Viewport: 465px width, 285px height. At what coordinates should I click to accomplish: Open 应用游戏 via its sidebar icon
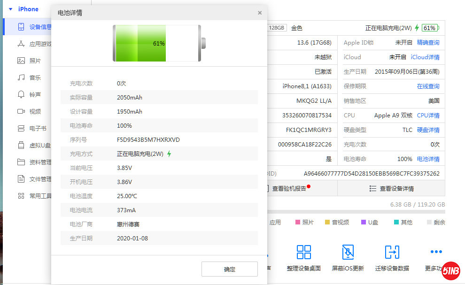(x=21, y=44)
